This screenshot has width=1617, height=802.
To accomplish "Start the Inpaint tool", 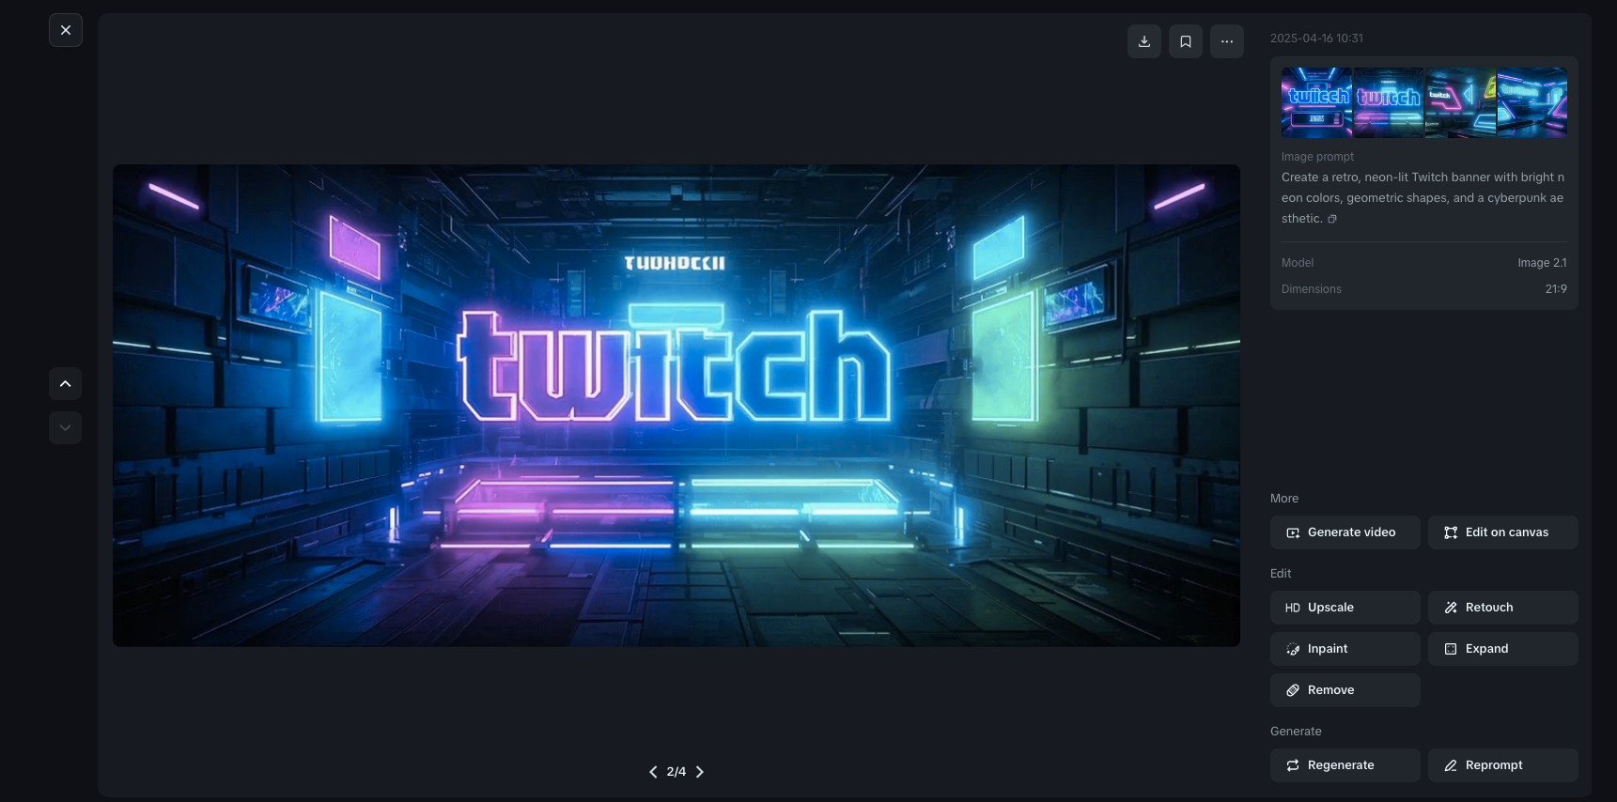I will pos(1345,649).
